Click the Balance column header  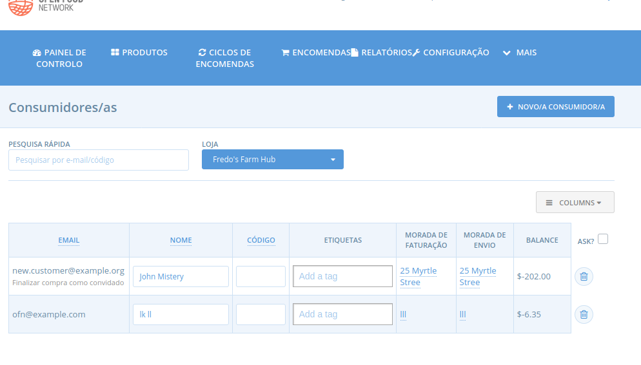(x=542, y=240)
